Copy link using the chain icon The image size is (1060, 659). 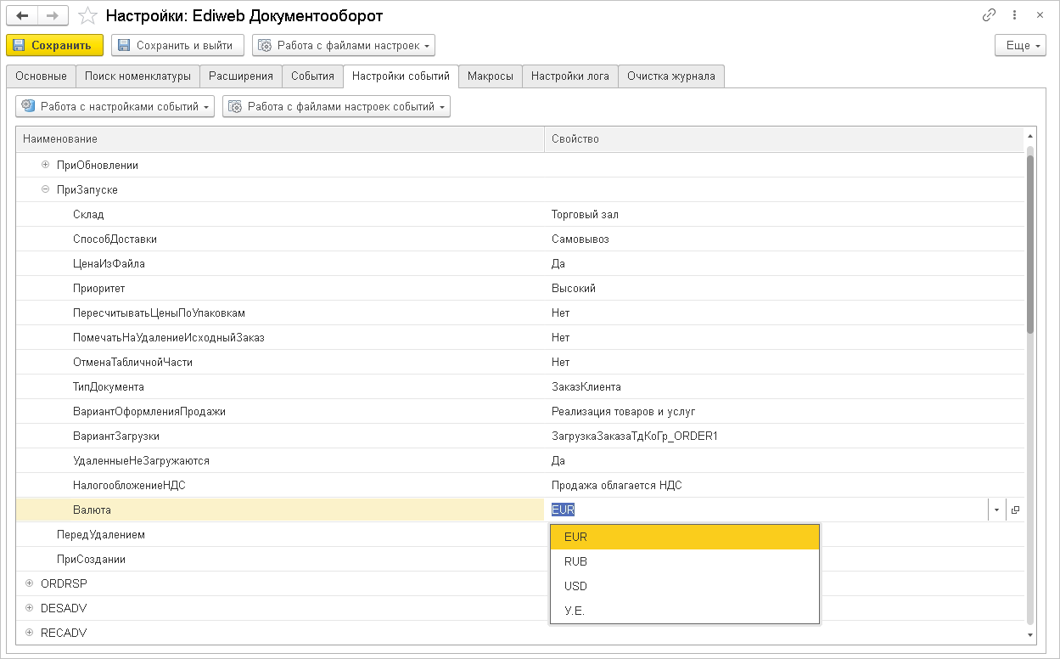989,15
